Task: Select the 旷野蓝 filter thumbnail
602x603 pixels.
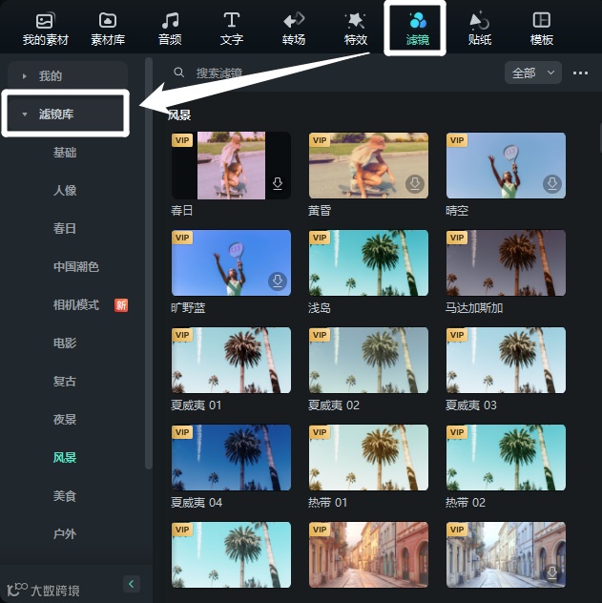Action: click(231, 262)
